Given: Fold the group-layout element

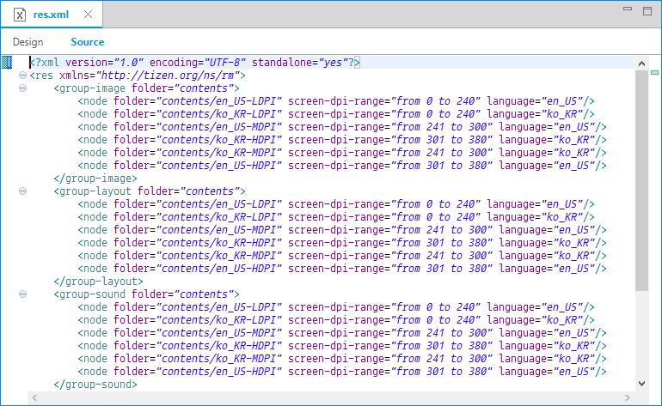Looking at the screenshot, I should (22, 191).
